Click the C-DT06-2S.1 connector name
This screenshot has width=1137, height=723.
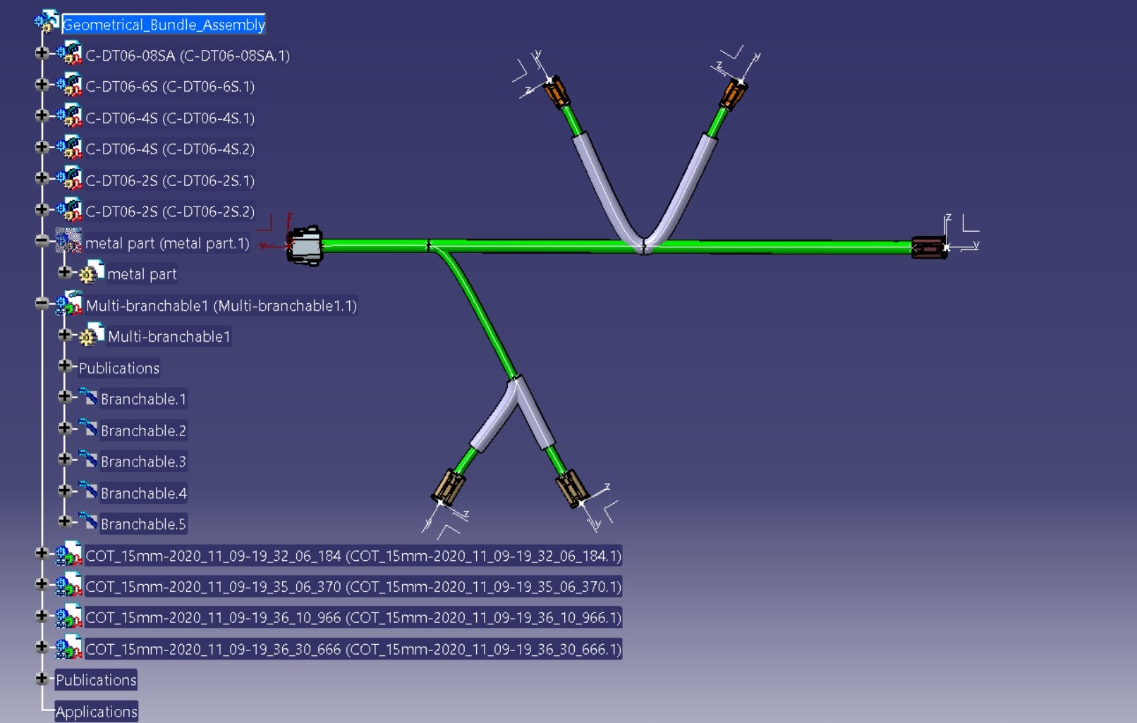(170, 180)
